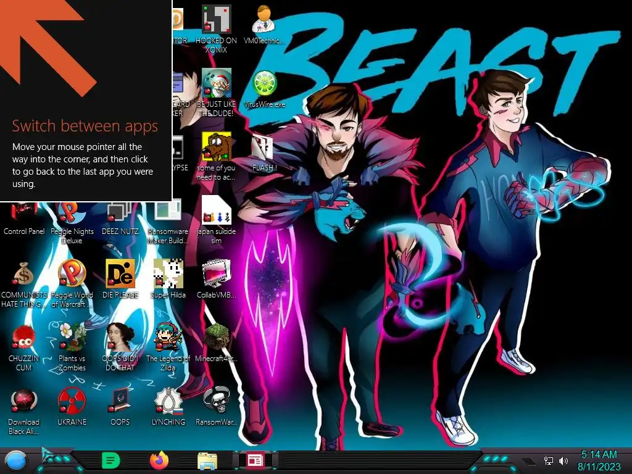Open the network status tray icon

click(x=548, y=460)
